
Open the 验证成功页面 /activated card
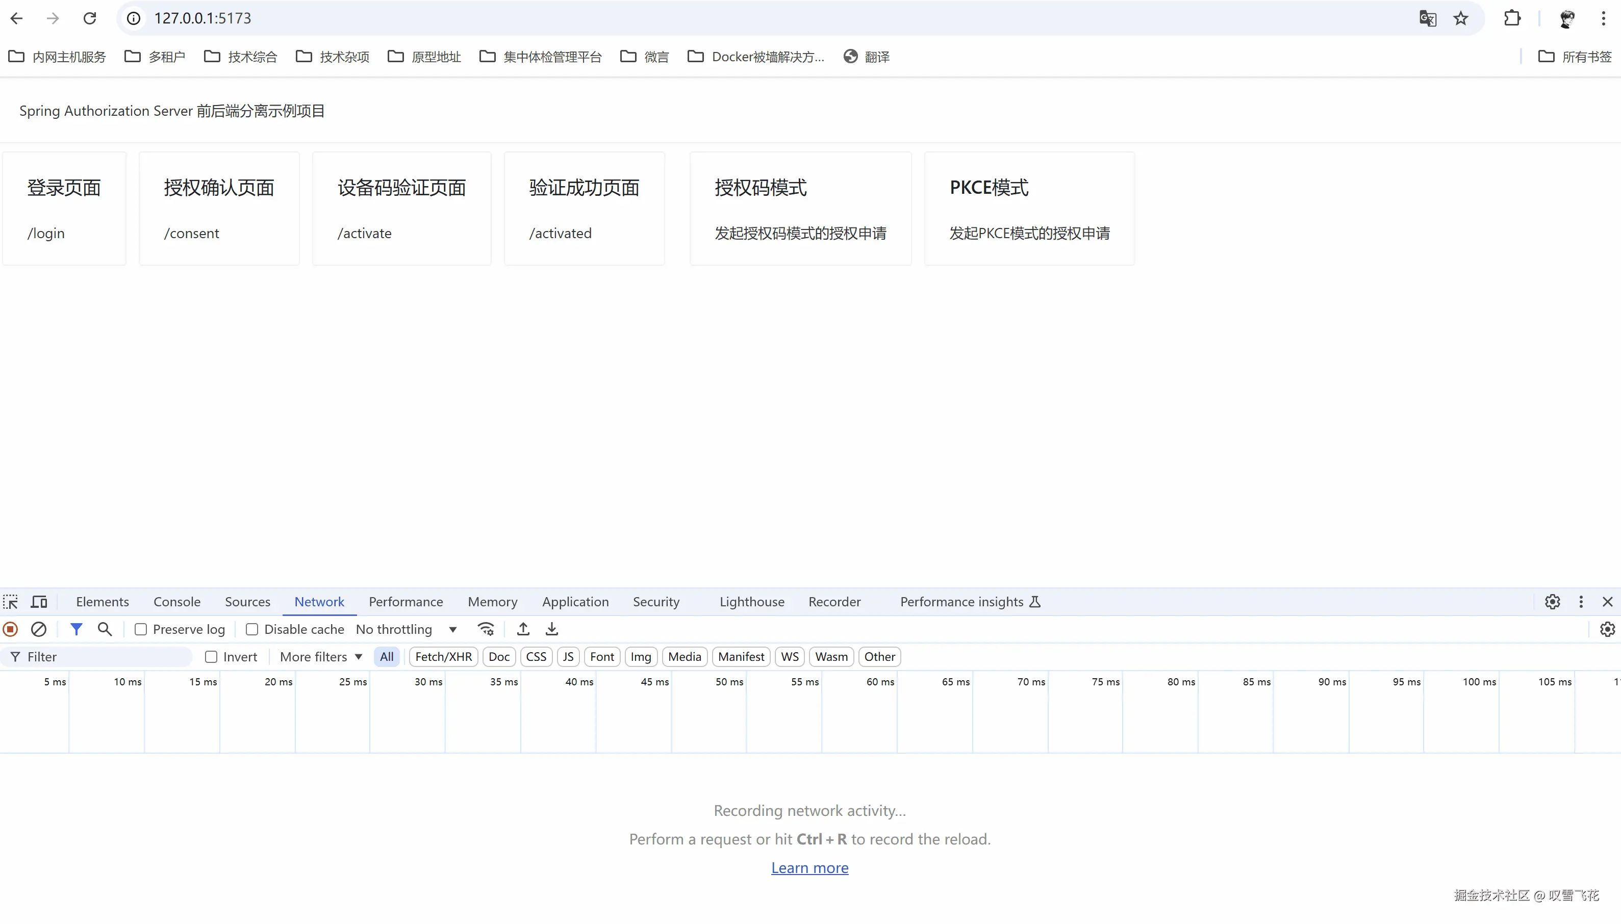[585, 209]
